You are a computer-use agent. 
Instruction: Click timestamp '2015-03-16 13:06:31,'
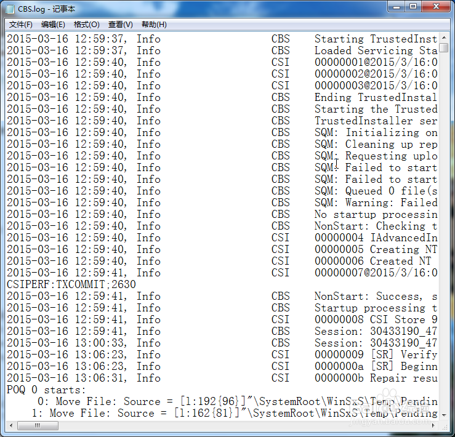pos(66,378)
